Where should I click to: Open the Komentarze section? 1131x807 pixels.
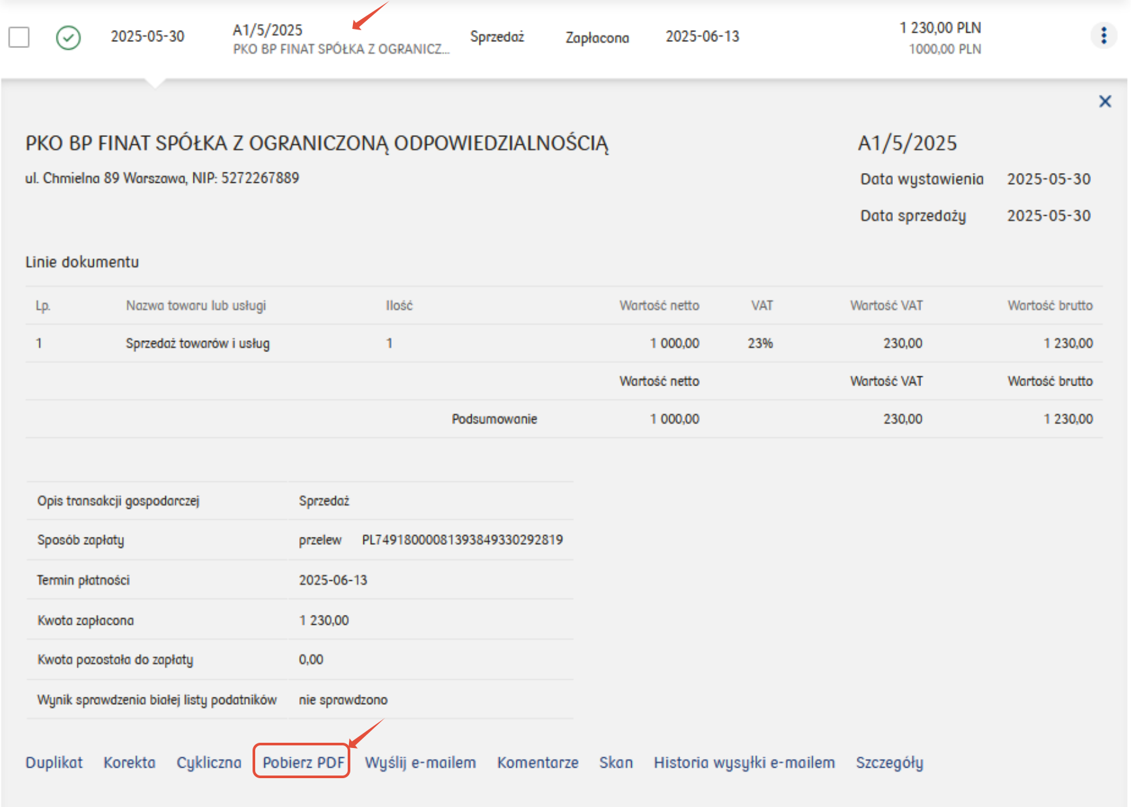538,762
